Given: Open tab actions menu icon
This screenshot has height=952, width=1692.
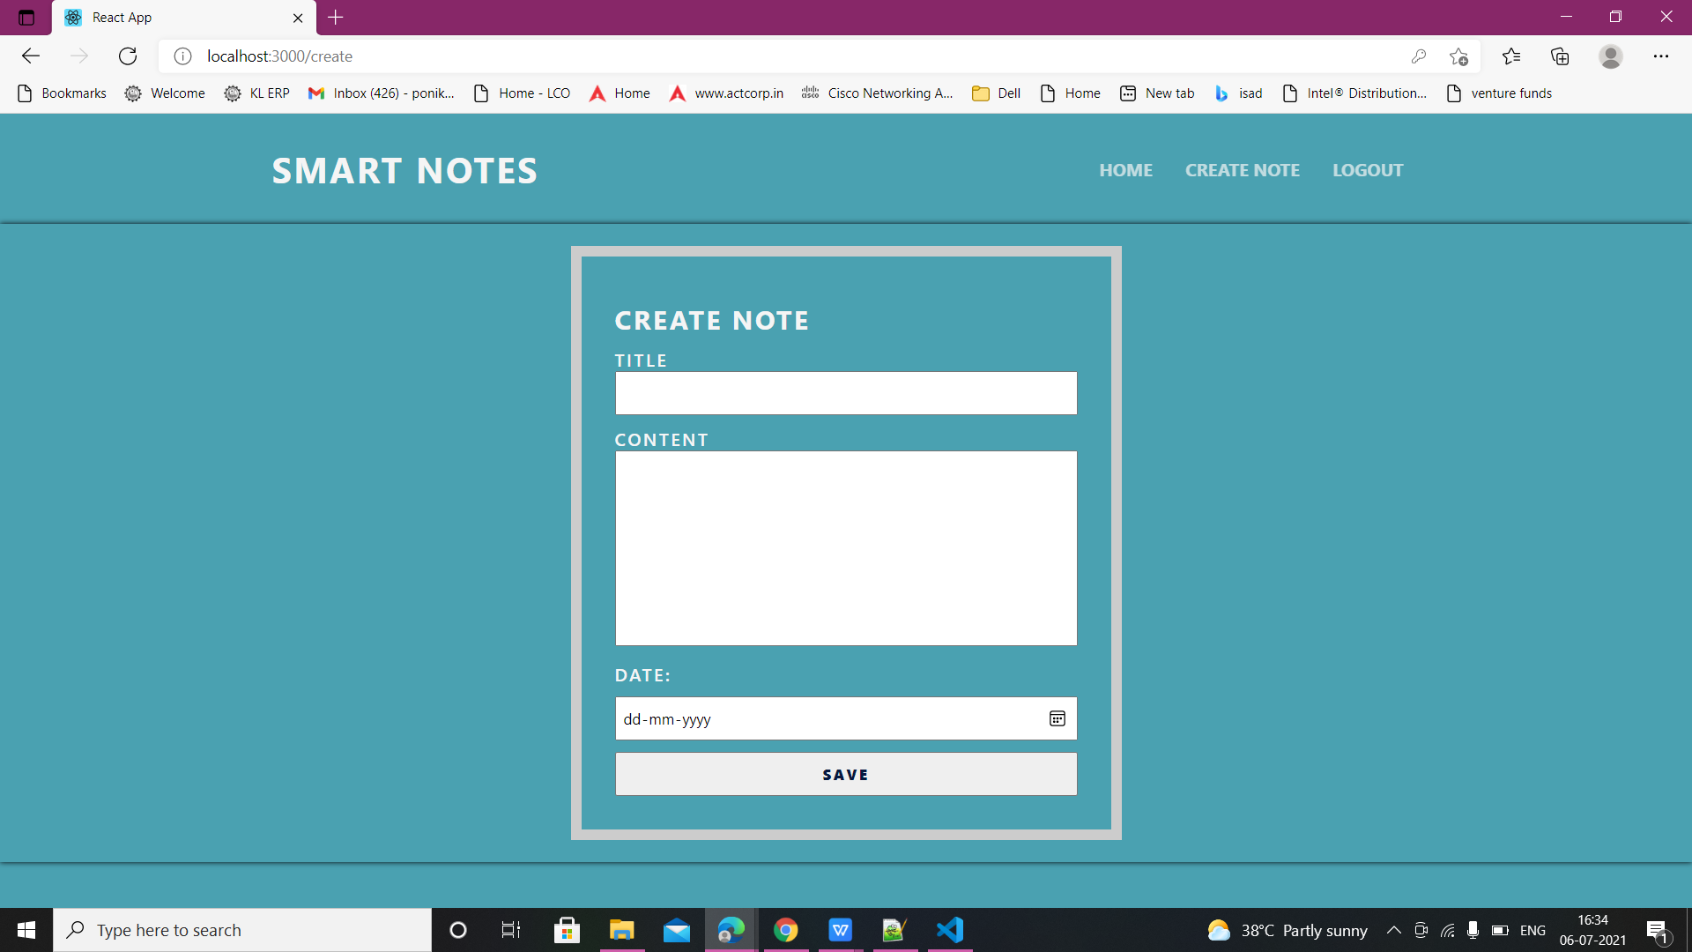Looking at the screenshot, I should tap(26, 18).
